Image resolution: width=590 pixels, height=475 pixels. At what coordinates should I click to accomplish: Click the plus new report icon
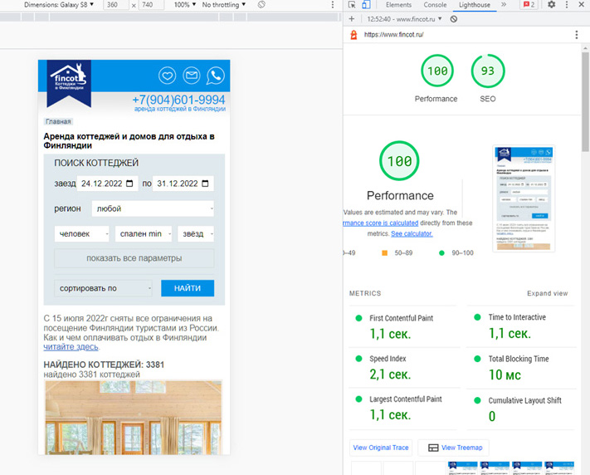[x=352, y=19]
